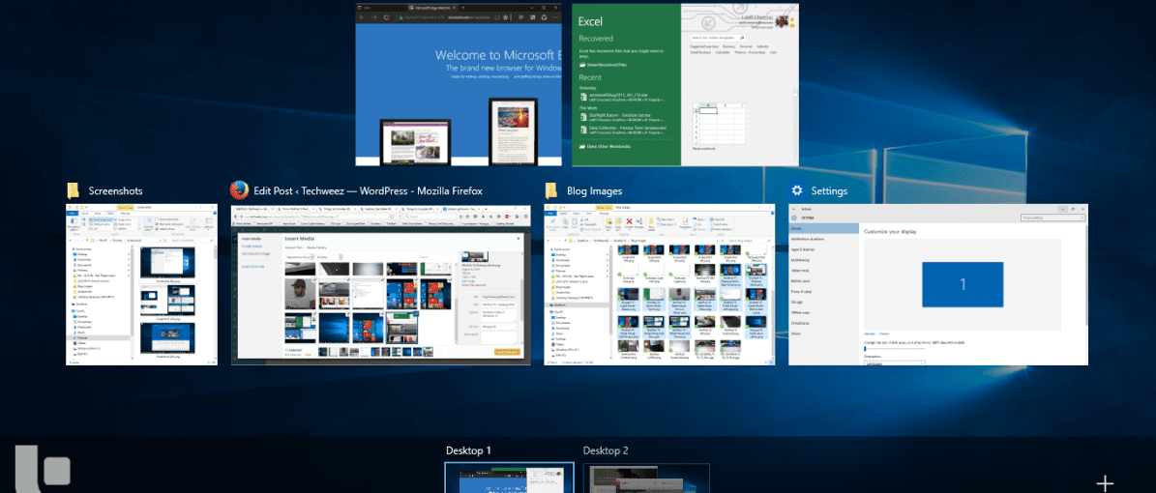
Task: Click the refresh icon in the Edge window
Action: pos(386,15)
